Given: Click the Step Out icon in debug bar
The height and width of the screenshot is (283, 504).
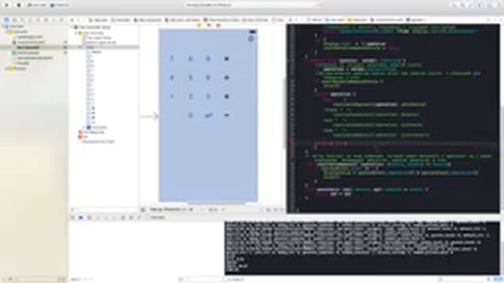Looking at the screenshot, I should click(x=114, y=218).
